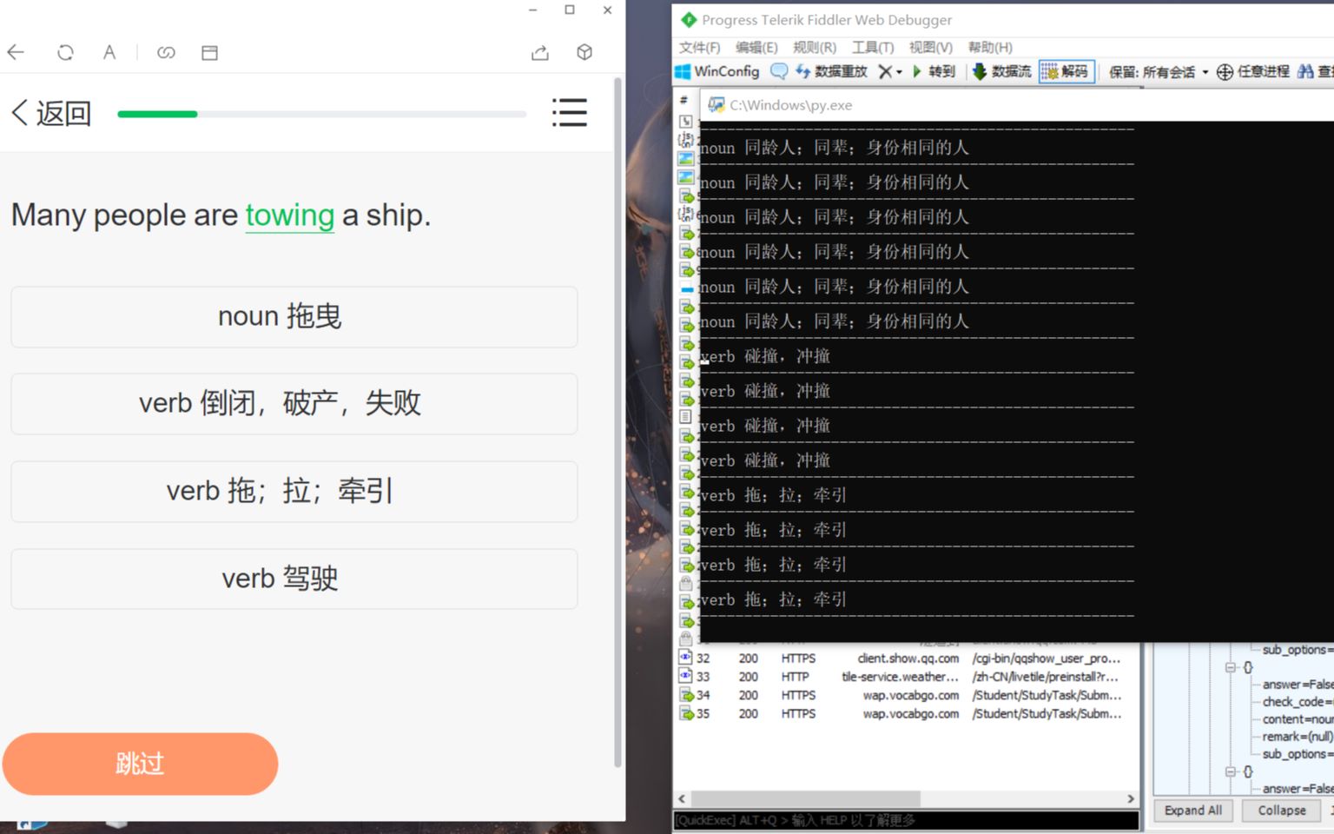Viewport: 1334px width, 834px height.
Task: Click the # column header in session list
Action: (684, 100)
